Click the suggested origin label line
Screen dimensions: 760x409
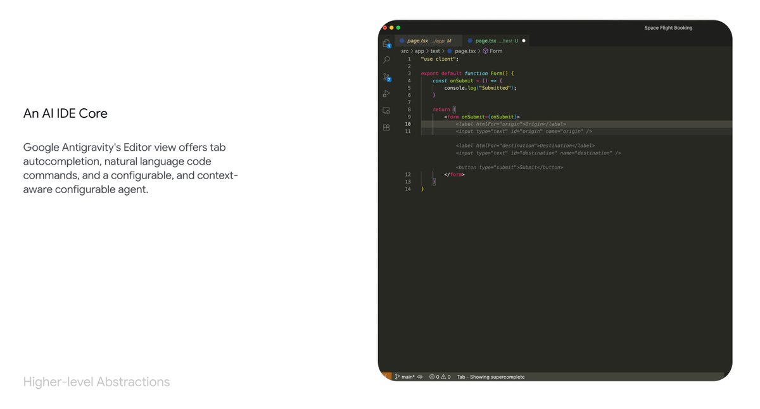pyautogui.click(x=510, y=124)
